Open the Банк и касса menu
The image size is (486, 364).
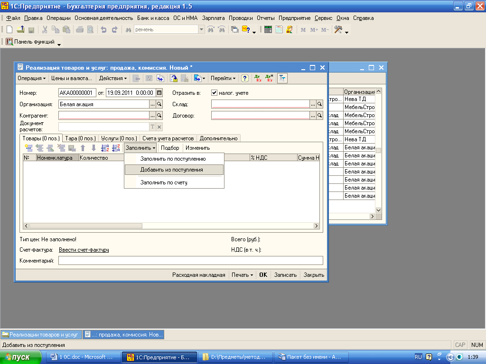[153, 18]
